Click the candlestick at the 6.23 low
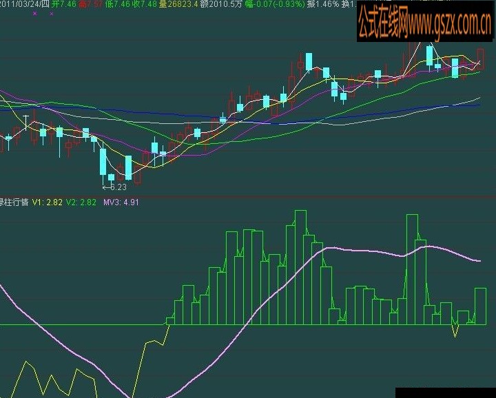Viewport: 496px width, 398px height. click(x=103, y=163)
